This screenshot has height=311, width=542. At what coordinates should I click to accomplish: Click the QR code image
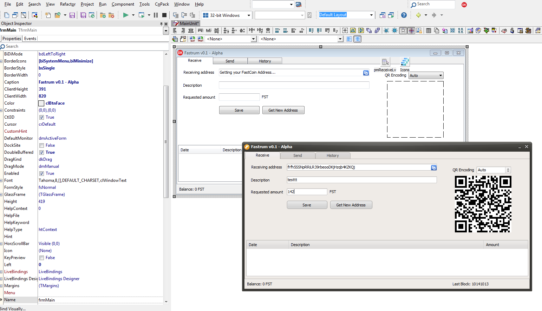pos(483,204)
